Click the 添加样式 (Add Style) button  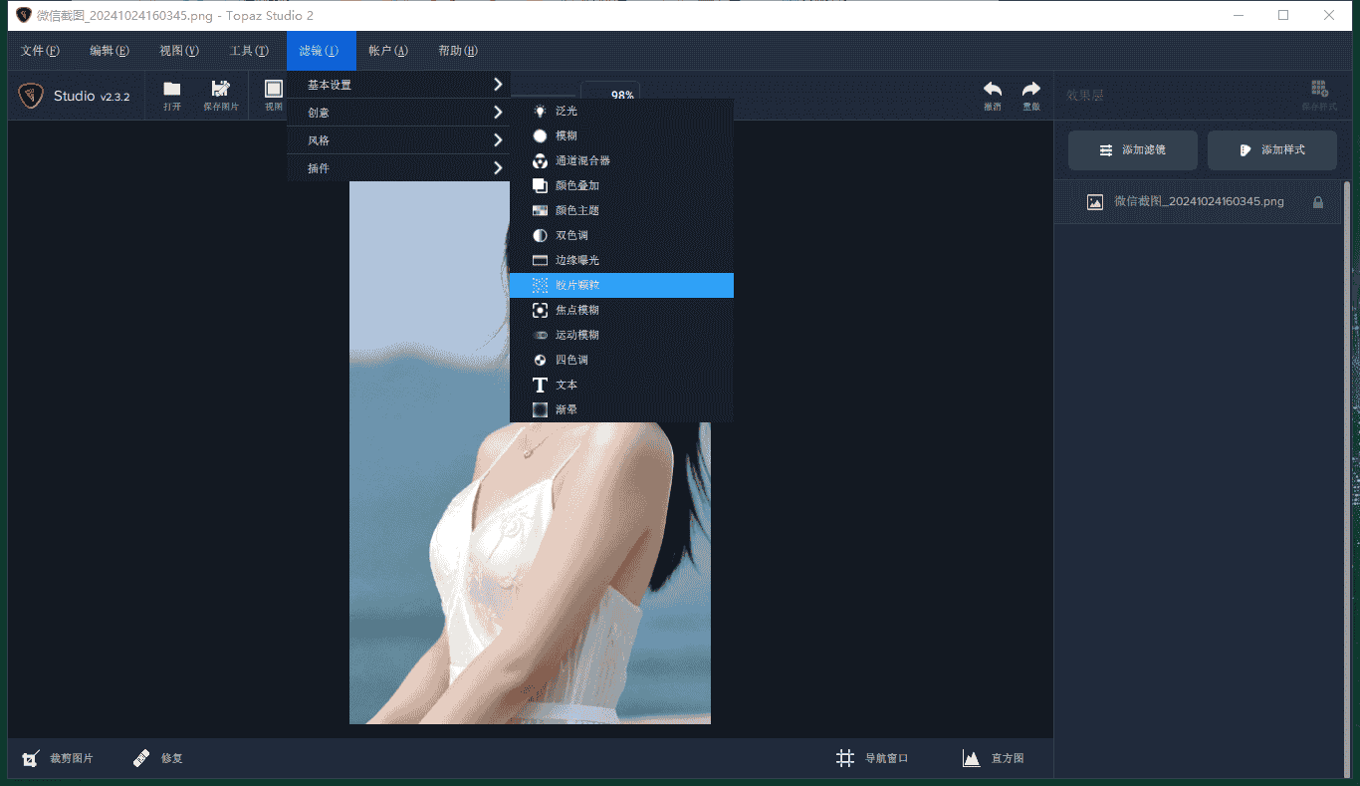click(1271, 149)
